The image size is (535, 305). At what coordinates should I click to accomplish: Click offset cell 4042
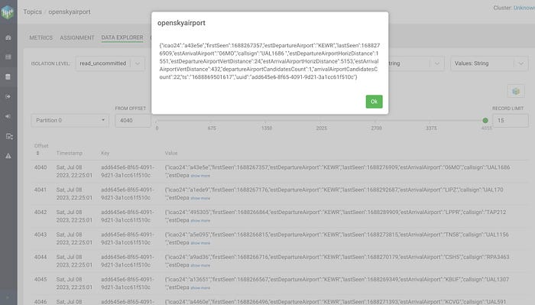click(41, 213)
